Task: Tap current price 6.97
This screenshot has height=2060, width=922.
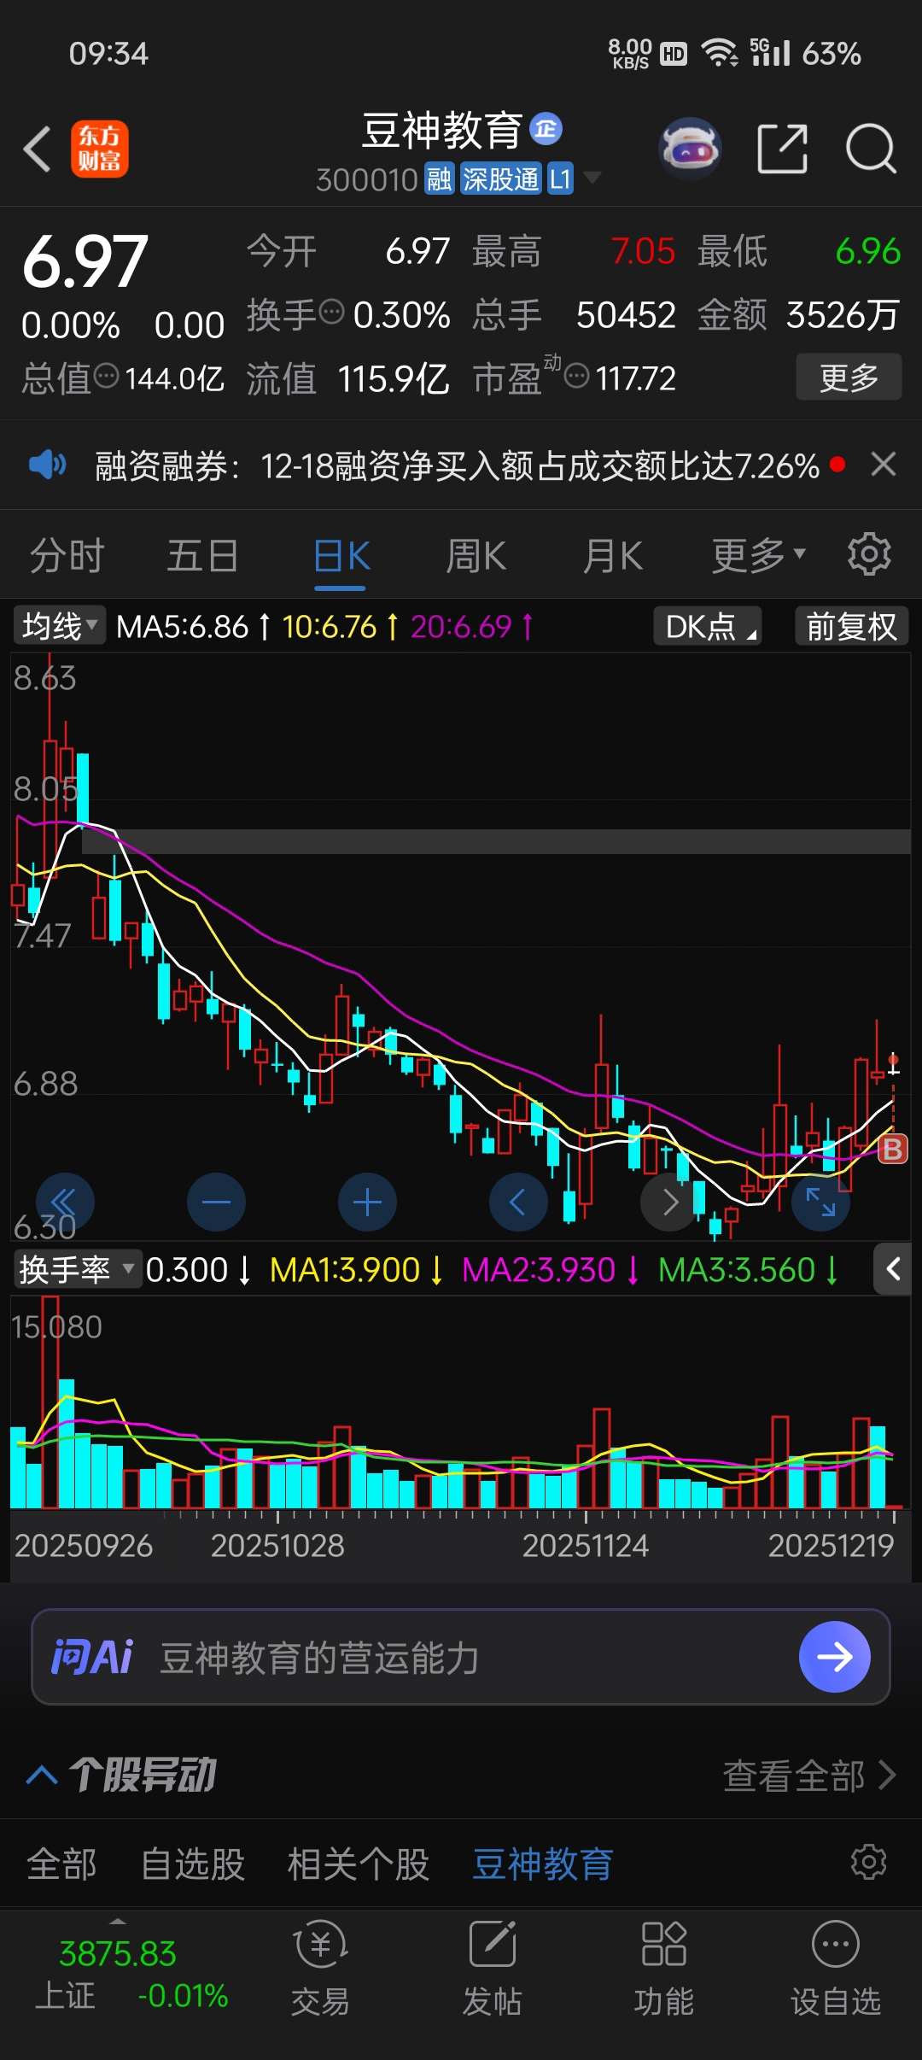Action: (85, 261)
